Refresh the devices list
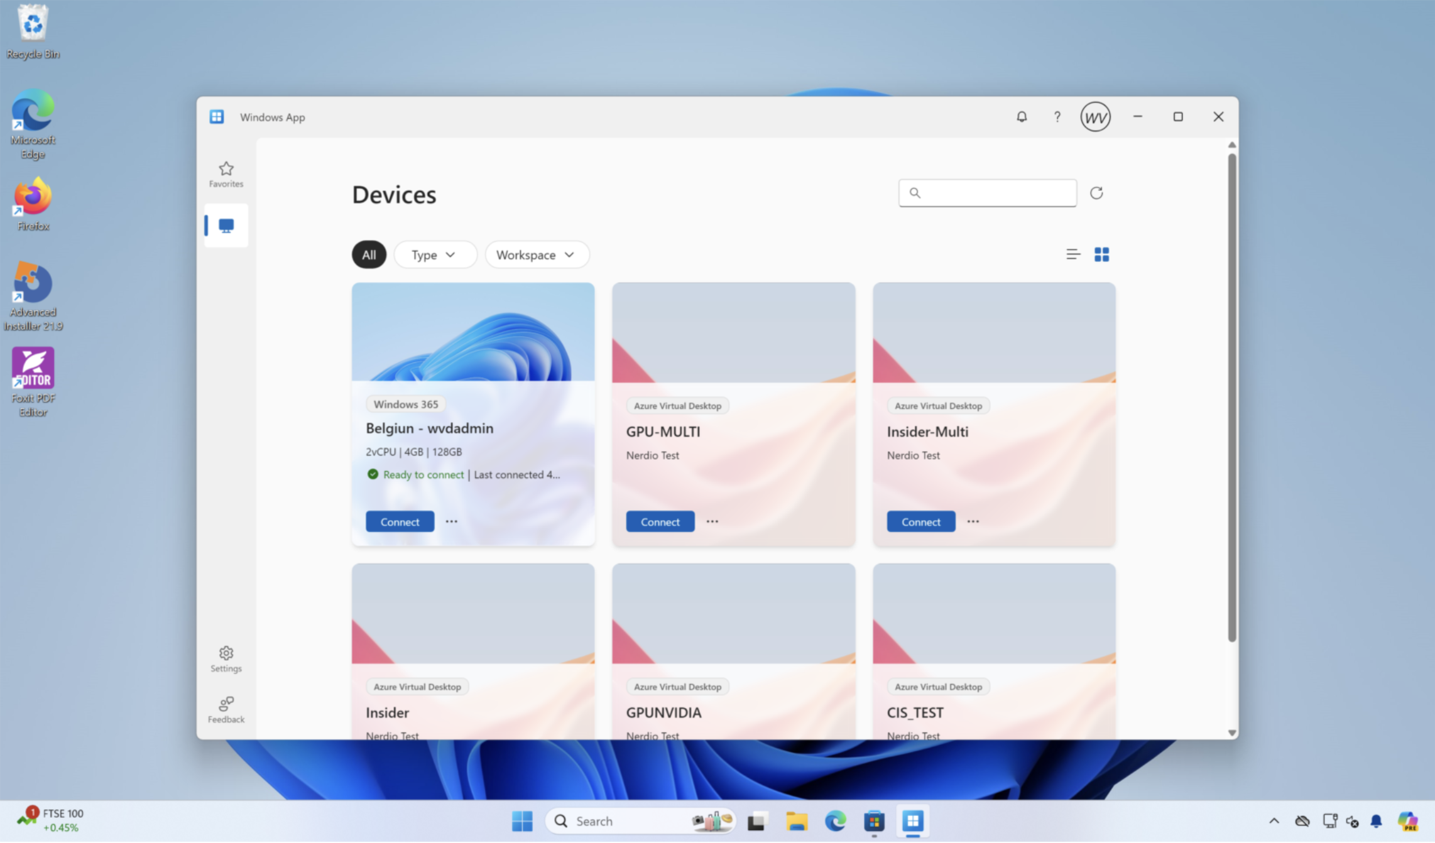 coord(1096,193)
